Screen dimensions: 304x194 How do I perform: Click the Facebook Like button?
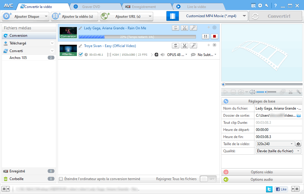281,189
